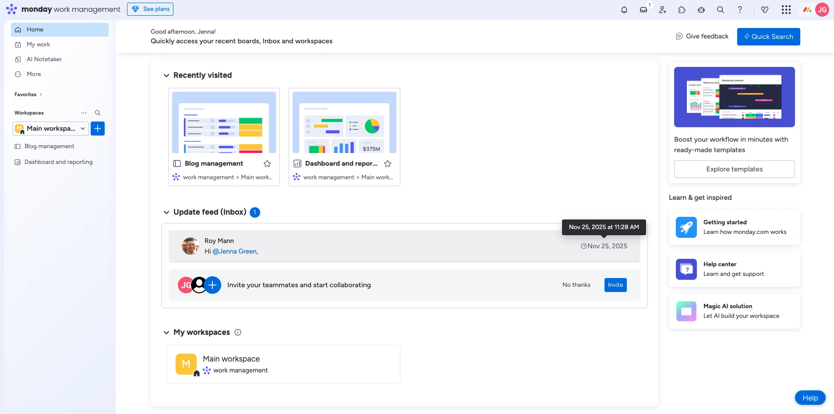Open the Help center card icon
Screen dimensions: 834x414
pyautogui.click(x=686, y=269)
